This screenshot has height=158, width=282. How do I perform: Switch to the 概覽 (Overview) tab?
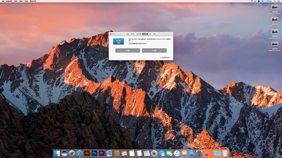(x=128, y=34)
